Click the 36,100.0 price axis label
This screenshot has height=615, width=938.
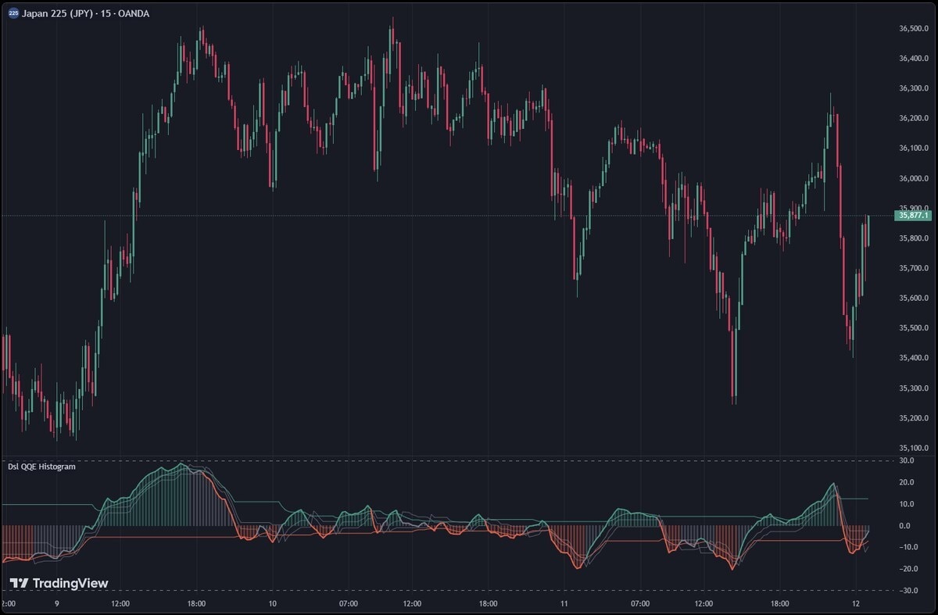click(x=914, y=148)
